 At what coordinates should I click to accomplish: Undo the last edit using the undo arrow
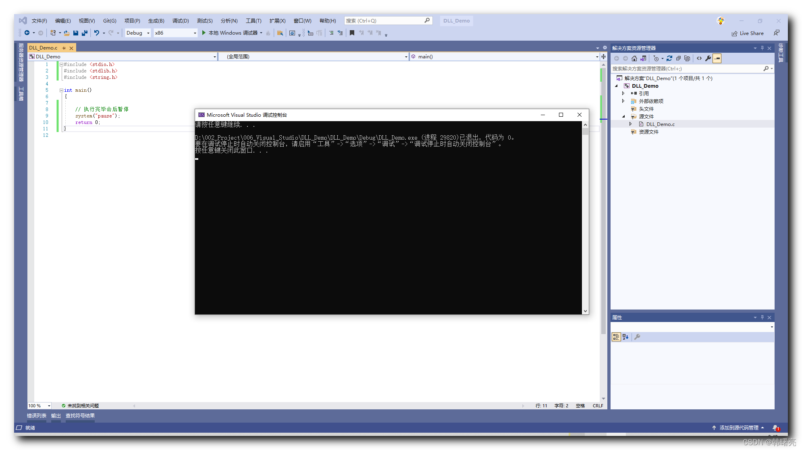[x=97, y=33]
